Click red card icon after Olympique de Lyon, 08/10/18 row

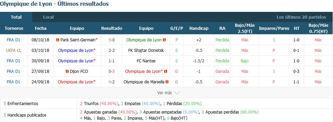pos(164,40)
